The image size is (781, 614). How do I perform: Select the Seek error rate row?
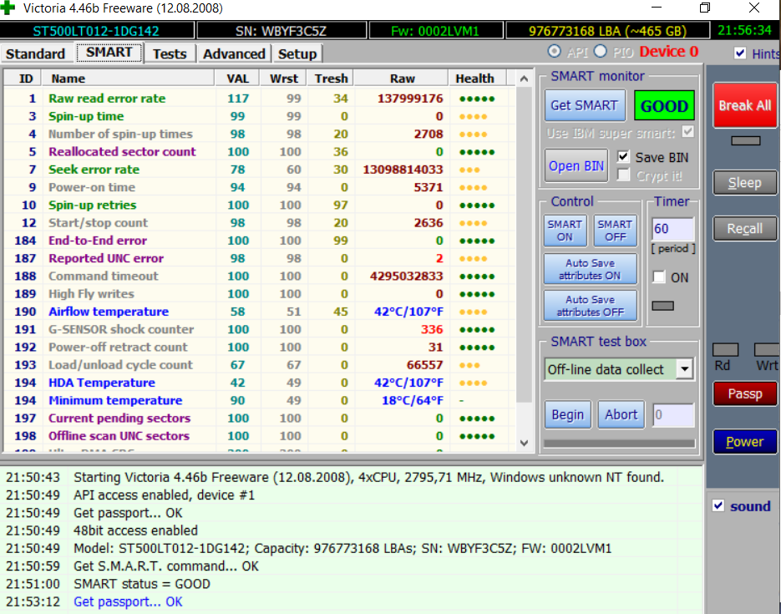[259, 170]
